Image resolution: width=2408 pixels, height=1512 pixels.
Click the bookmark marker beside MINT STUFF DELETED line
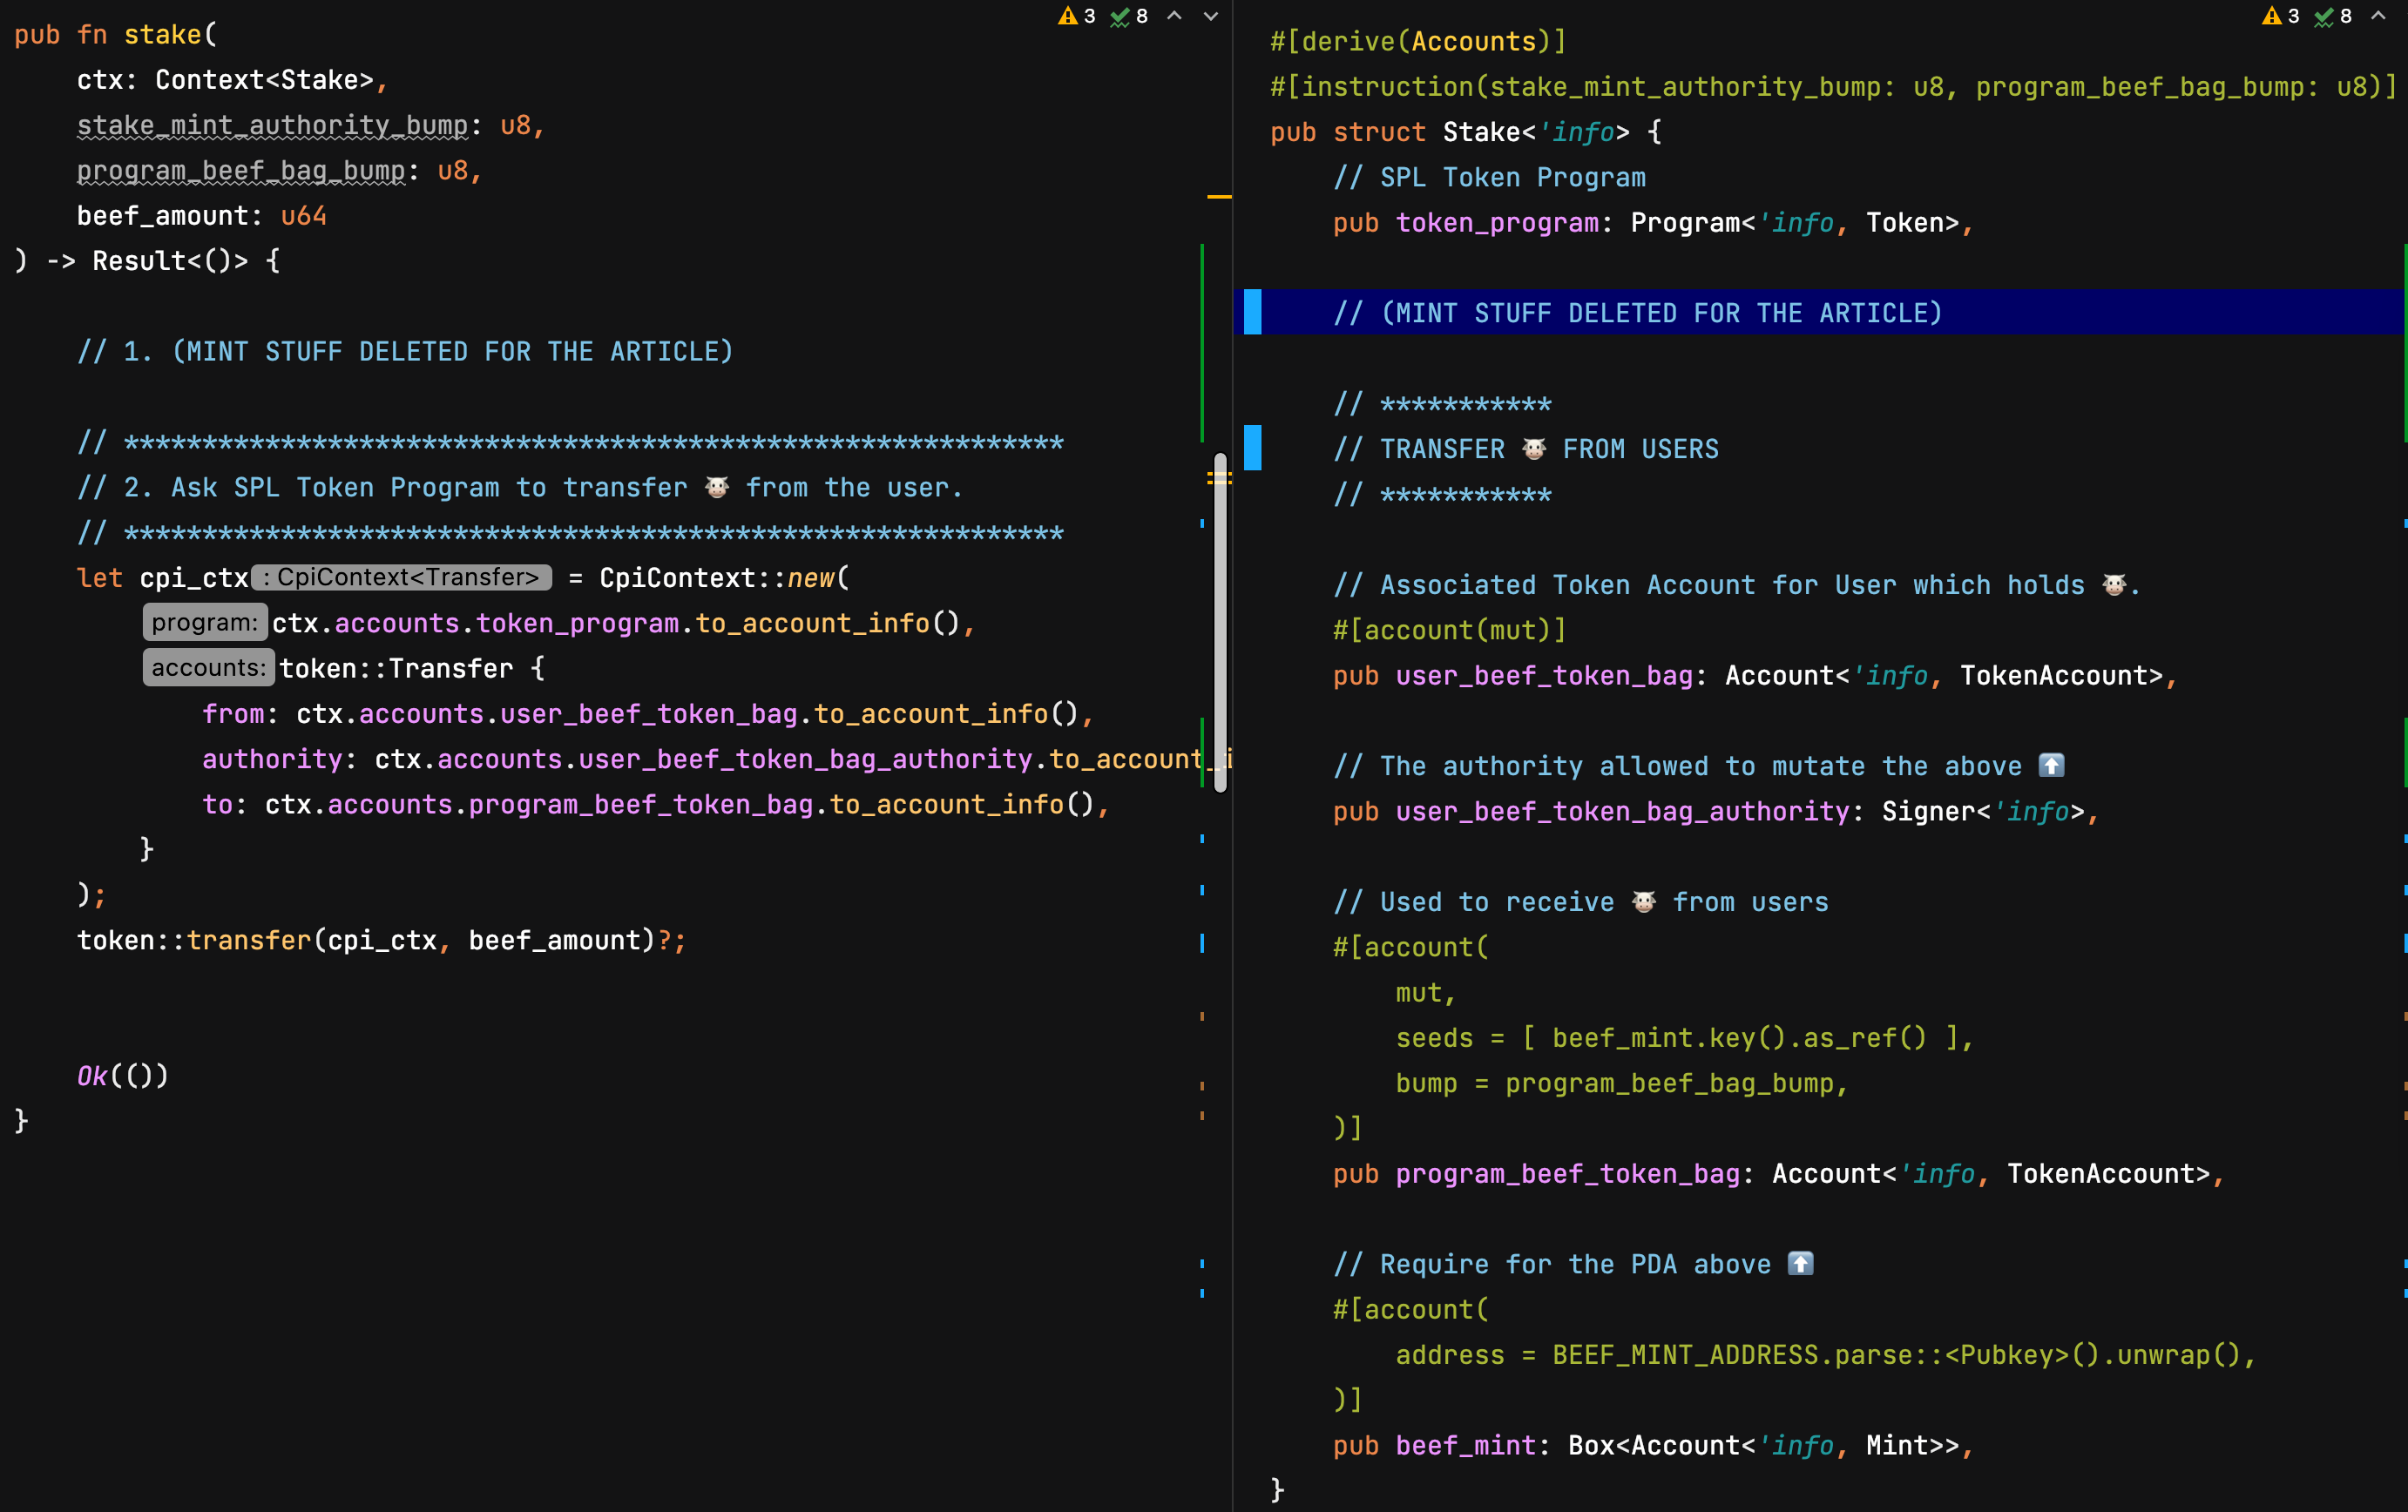[x=1252, y=312]
